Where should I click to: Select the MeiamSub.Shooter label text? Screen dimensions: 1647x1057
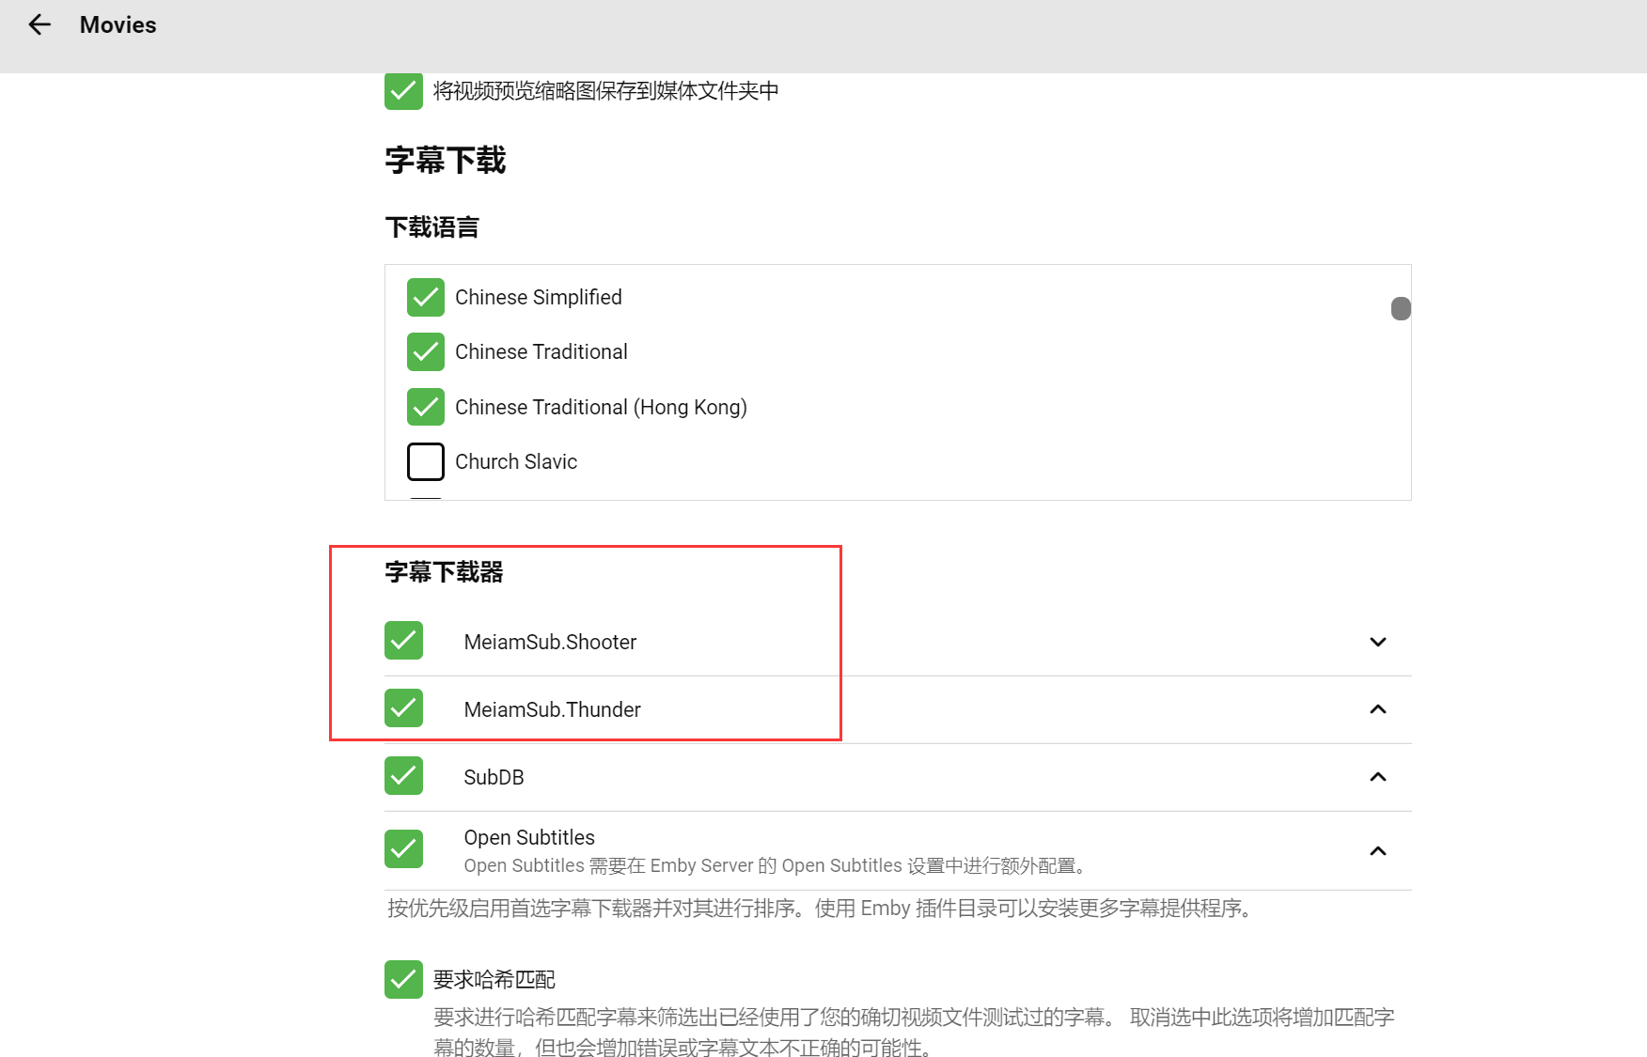[x=550, y=642]
